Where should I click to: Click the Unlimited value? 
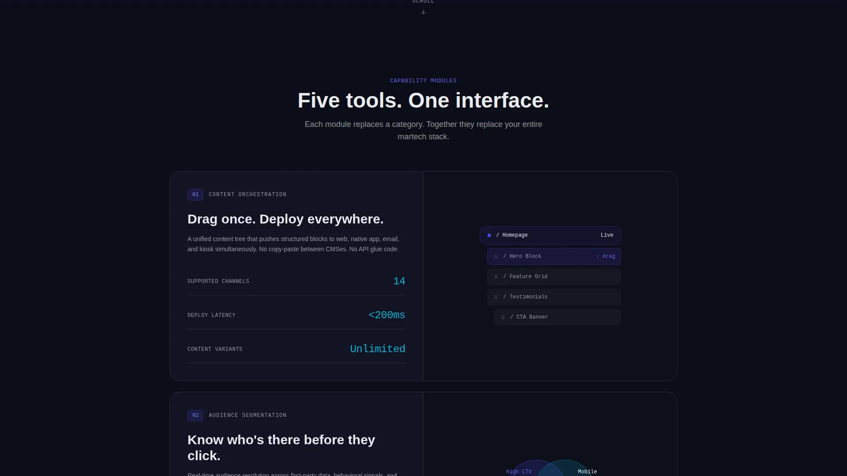tap(378, 349)
